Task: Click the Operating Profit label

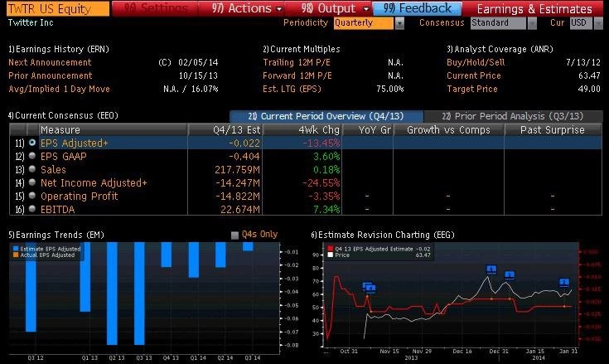Action: click(80, 196)
